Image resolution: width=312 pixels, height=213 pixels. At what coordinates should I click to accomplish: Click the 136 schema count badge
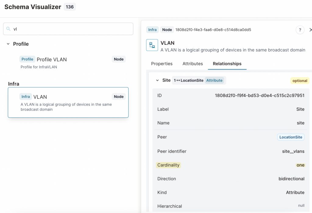click(x=70, y=7)
